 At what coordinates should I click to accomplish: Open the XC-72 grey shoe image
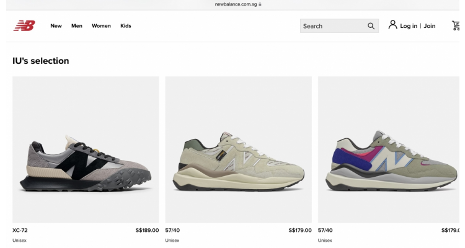pos(86,149)
